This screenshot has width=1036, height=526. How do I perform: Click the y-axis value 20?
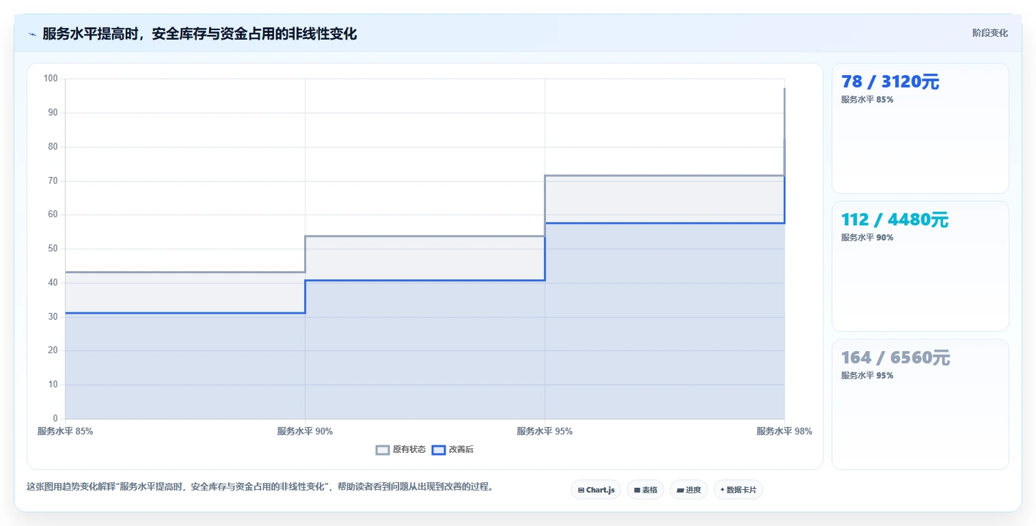53,350
